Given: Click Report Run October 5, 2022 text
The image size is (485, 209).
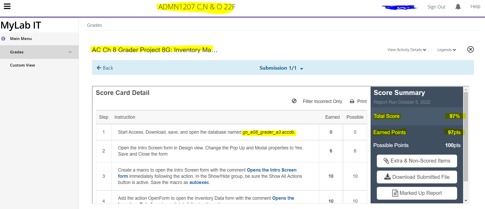Looking at the screenshot, I should pyautogui.click(x=402, y=102).
